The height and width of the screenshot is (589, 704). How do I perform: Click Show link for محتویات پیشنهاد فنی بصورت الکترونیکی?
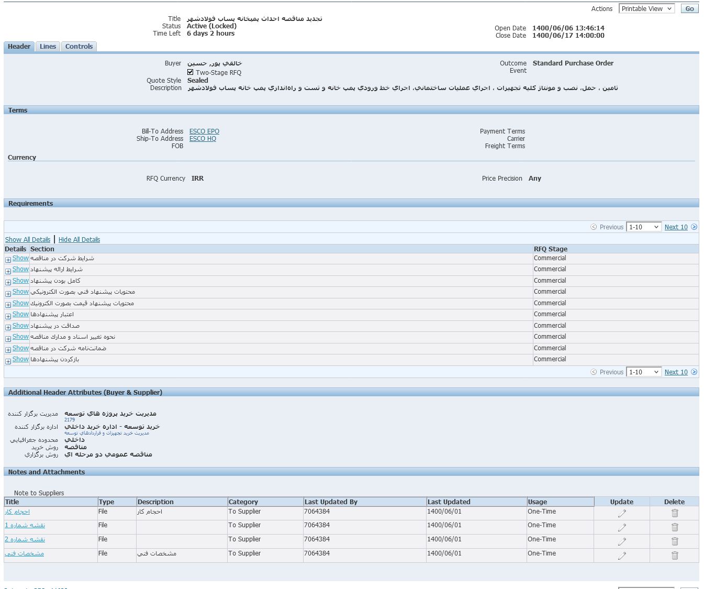tap(20, 292)
